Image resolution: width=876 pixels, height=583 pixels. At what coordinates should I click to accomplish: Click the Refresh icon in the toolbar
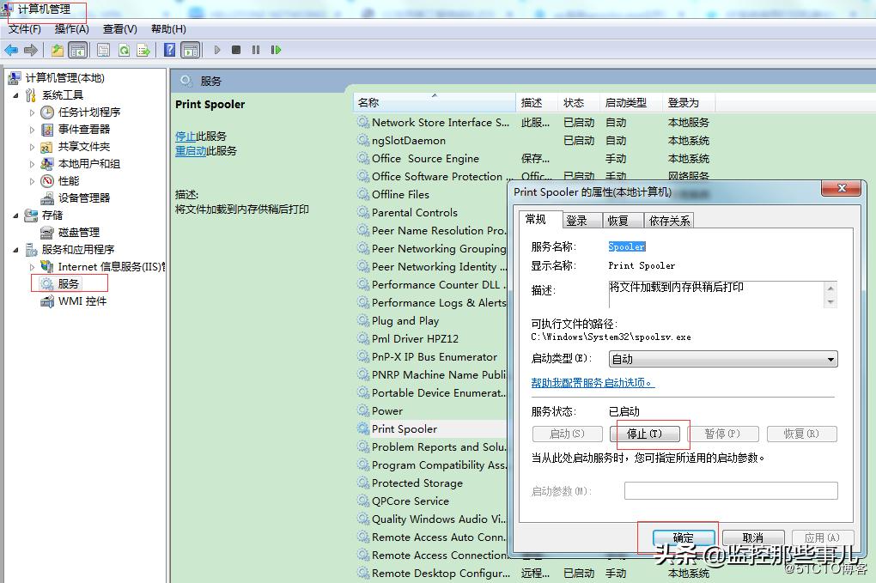tap(125, 49)
